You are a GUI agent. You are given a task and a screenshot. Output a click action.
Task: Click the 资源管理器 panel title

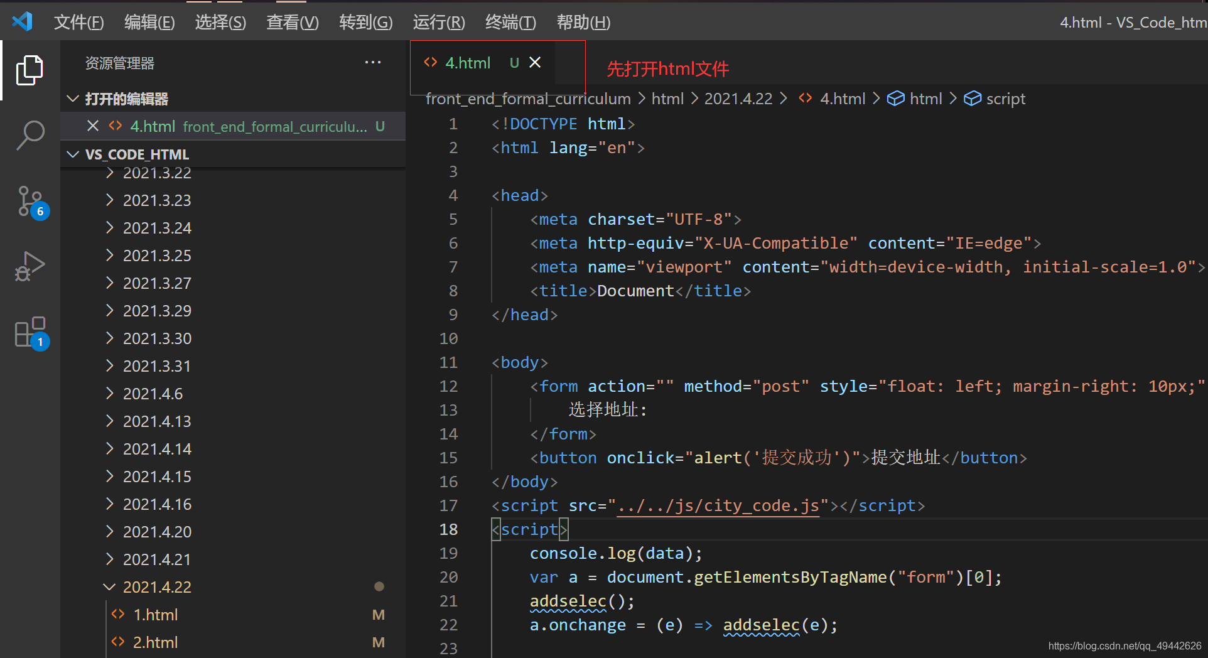click(120, 63)
